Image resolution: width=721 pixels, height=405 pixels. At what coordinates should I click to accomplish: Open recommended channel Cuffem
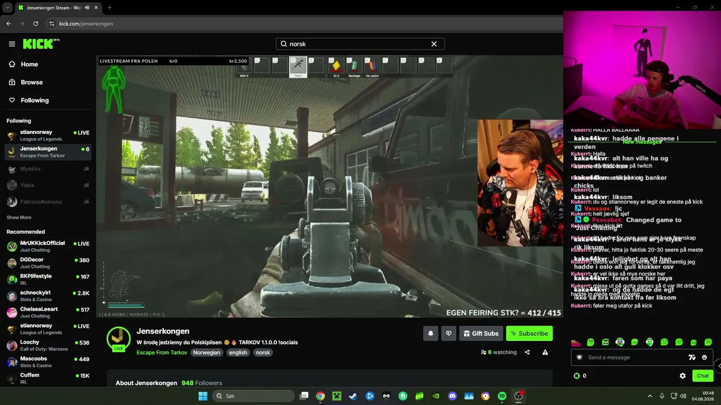point(48,378)
